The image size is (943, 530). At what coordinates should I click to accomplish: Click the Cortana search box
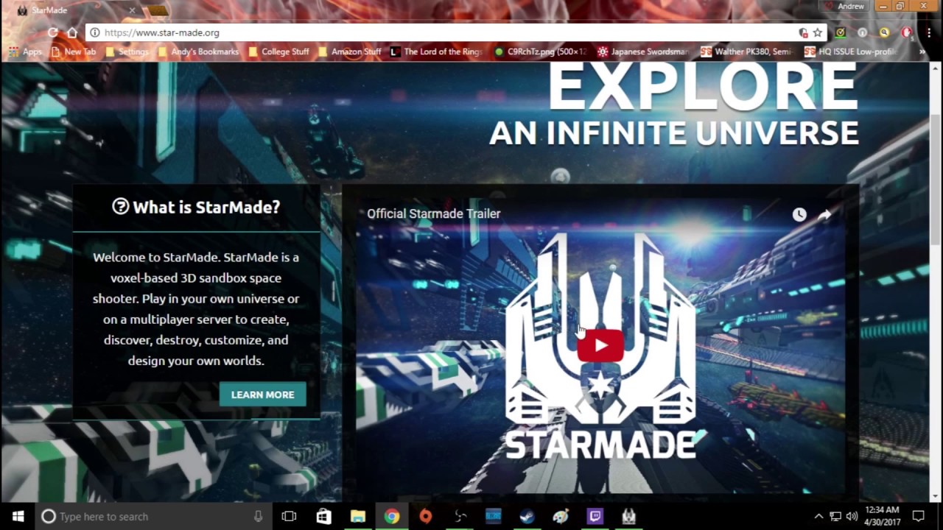tap(153, 516)
